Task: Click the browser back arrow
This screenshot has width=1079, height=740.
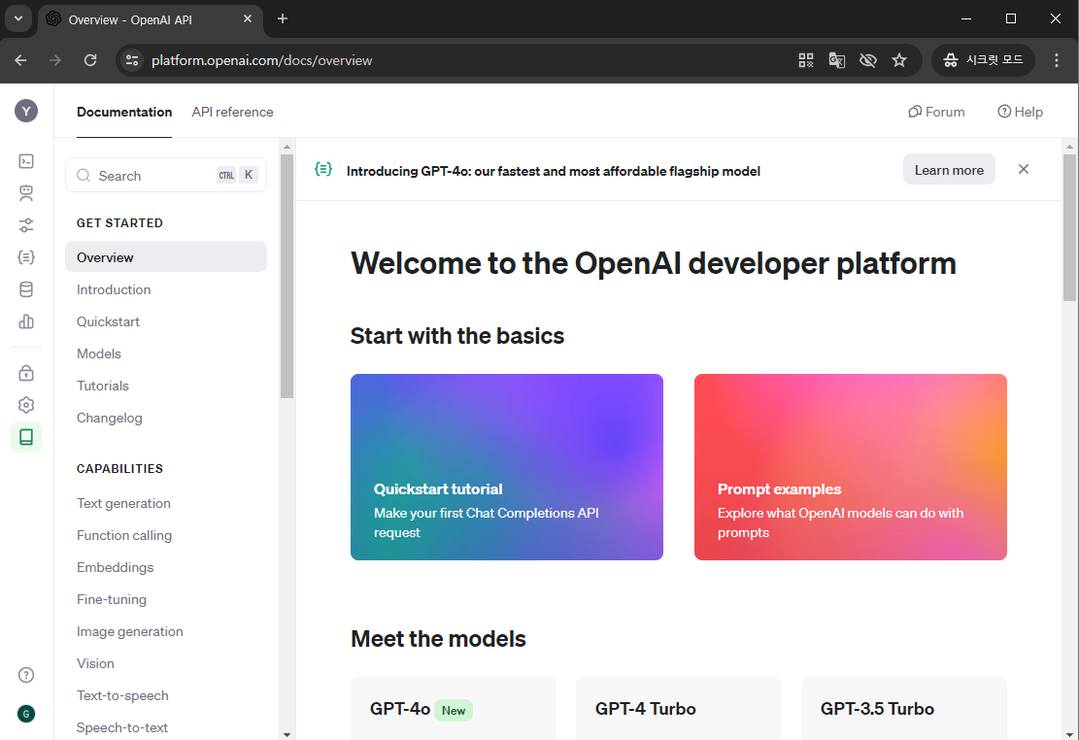Action: [20, 60]
